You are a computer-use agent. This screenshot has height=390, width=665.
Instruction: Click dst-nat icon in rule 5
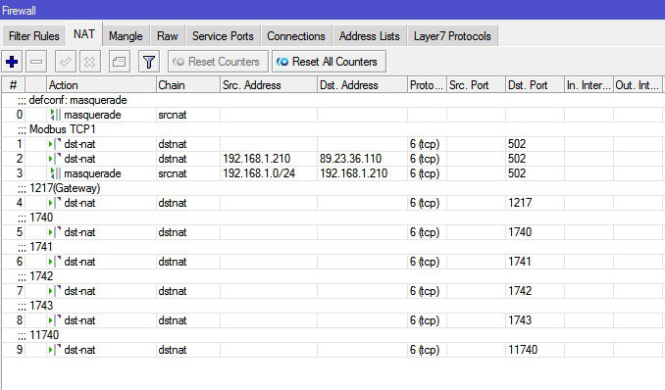pos(55,232)
